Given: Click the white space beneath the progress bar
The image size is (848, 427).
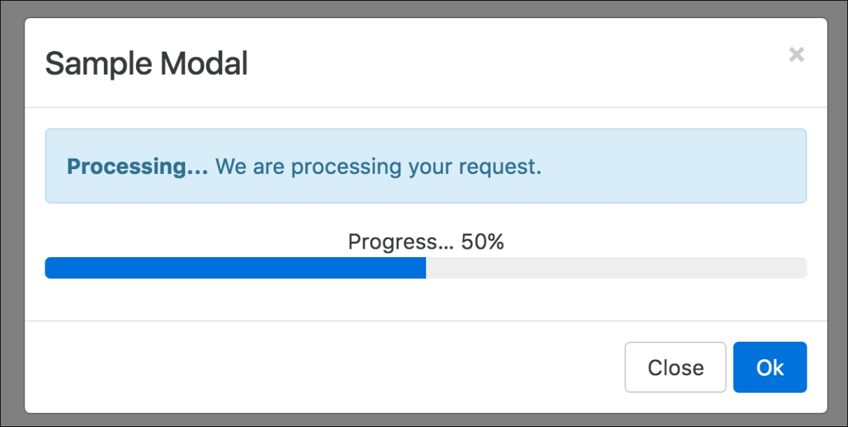Looking at the screenshot, I should pyautogui.click(x=424, y=301).
